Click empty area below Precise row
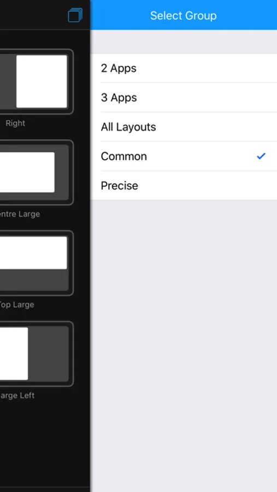This screenshot has width=277, height=492. pyautogui.click(x=184, y=345)
